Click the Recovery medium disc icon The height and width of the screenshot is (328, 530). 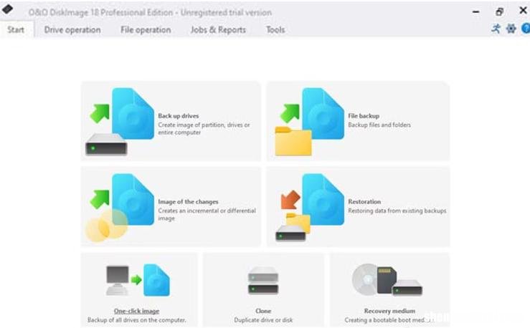click(x=364, y=279)
